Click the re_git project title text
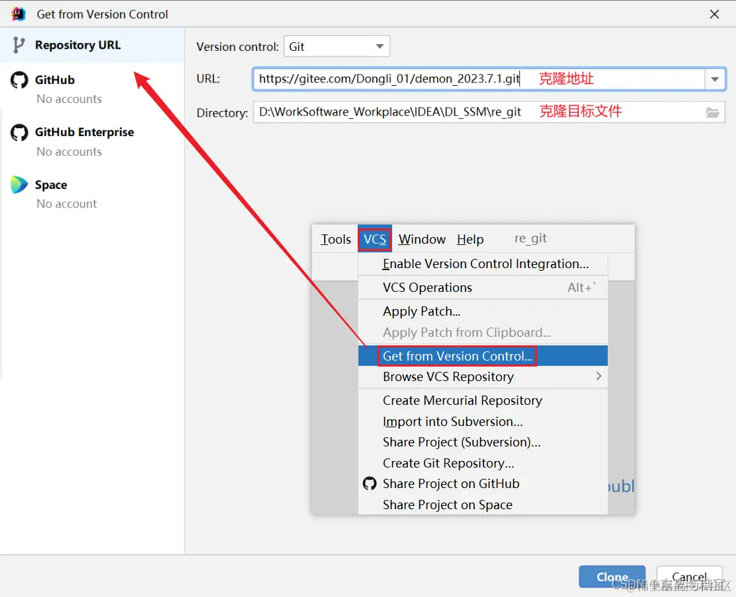The width and height of the screenshot is (736, 597). 530,238
